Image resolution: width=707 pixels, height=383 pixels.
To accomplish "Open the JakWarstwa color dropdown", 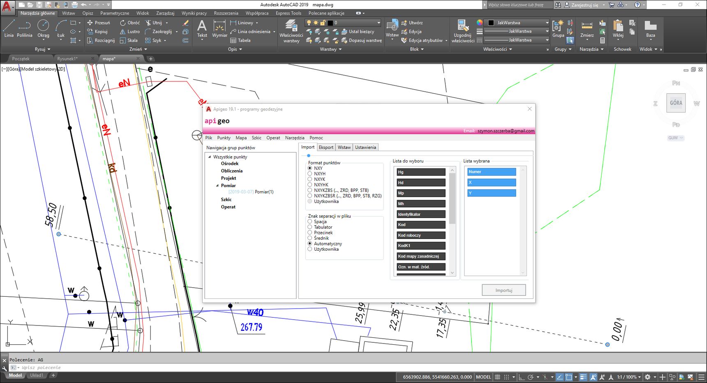I will pos(547,23).
